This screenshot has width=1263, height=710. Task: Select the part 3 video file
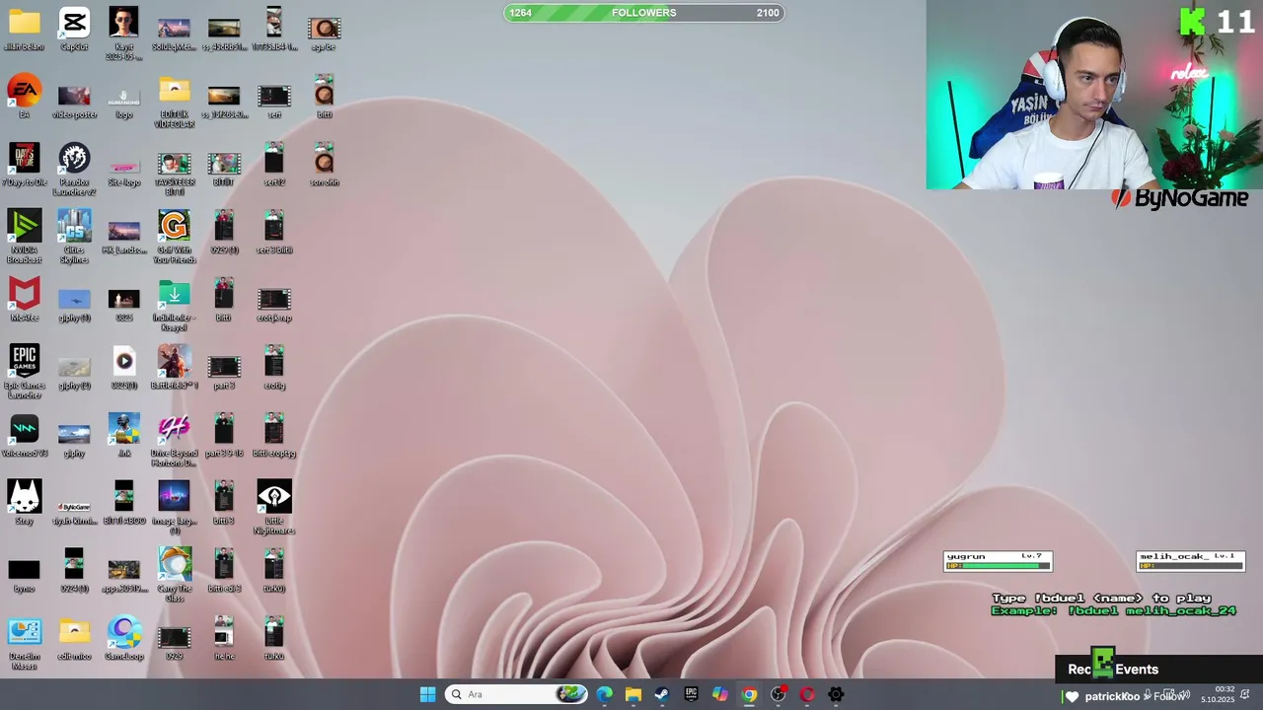pyautogui.click(x=224, y=373)
